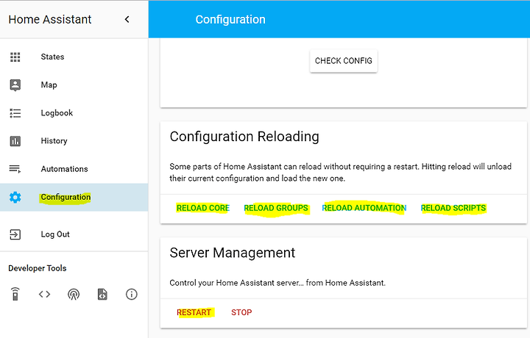530x338 pixels.
Task: Click the Configuration gear icon
Action: point(15,198)
